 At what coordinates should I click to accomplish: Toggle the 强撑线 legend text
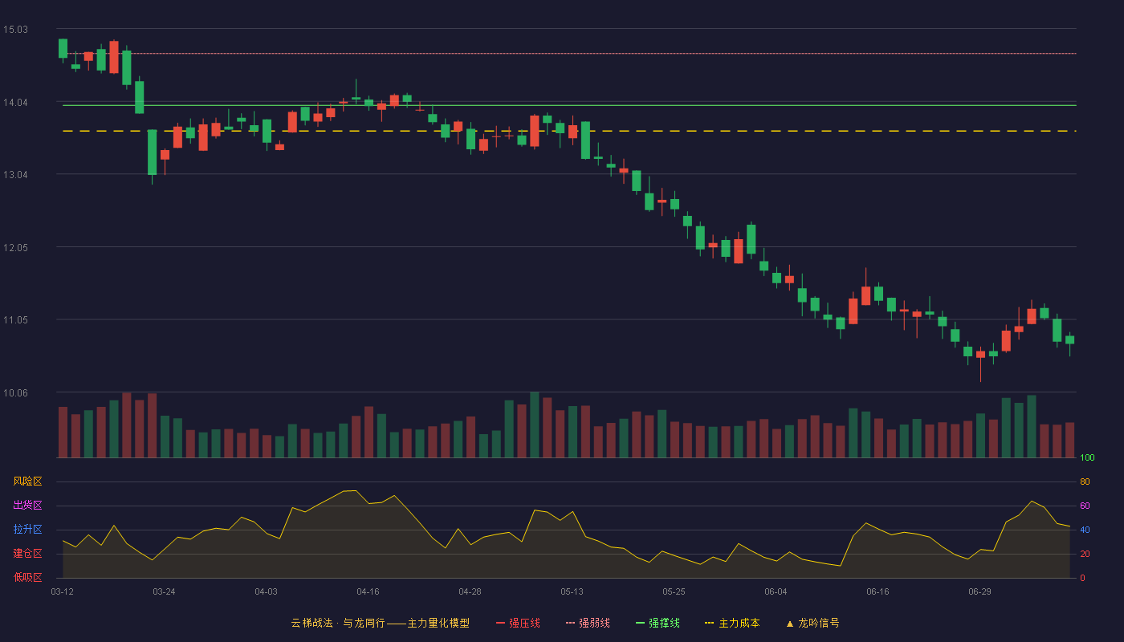664,623
